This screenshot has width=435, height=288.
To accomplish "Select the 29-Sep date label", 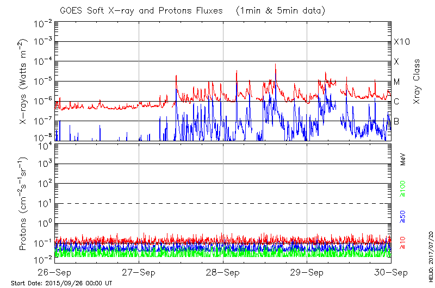I will pyautogui.click(x=307, y=272).
